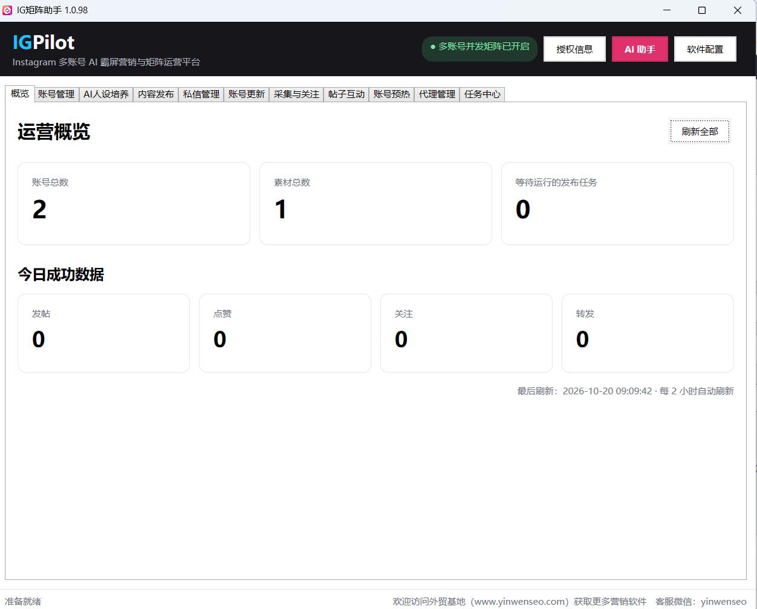The height and width of the screenshot is (609, 757).
Task: Switch to the 帖子互动 tab
Action: 346,94
